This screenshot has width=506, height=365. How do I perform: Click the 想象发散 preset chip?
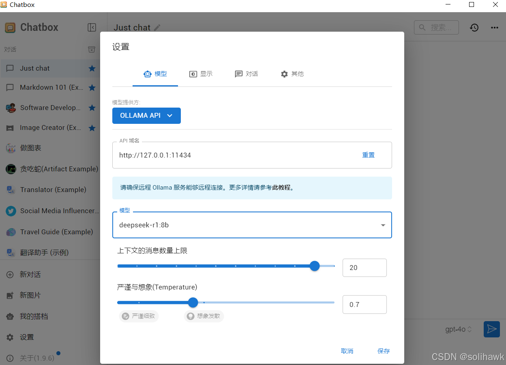tap(204, 316)
